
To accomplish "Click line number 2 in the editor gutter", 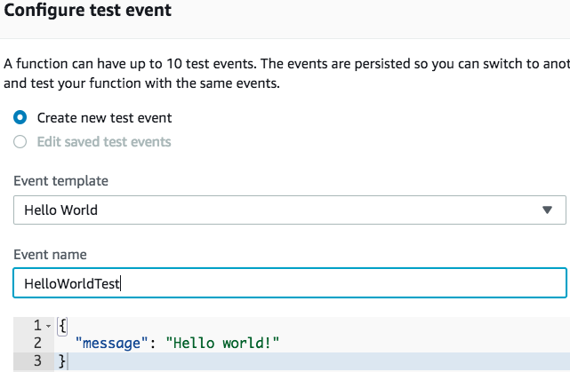I will [36, 343].
